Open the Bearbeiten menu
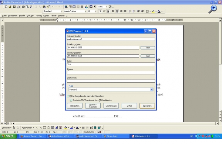The height and width of the screenshot is (144, 222). click(13, 16)
